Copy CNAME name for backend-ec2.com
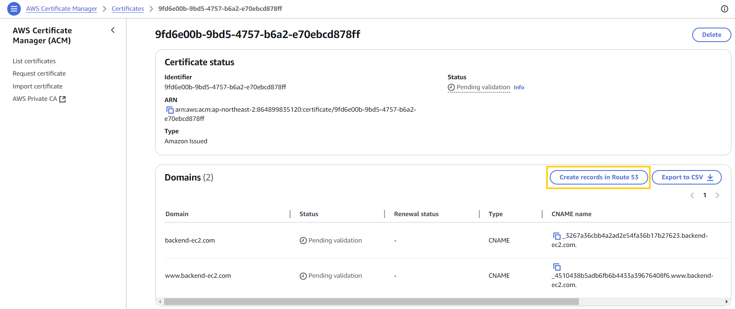The height and width of the screenshot is (309, 735). 557,236
